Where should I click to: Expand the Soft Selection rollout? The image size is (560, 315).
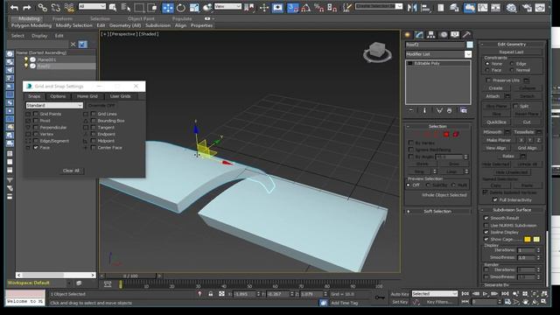[437, 212]
